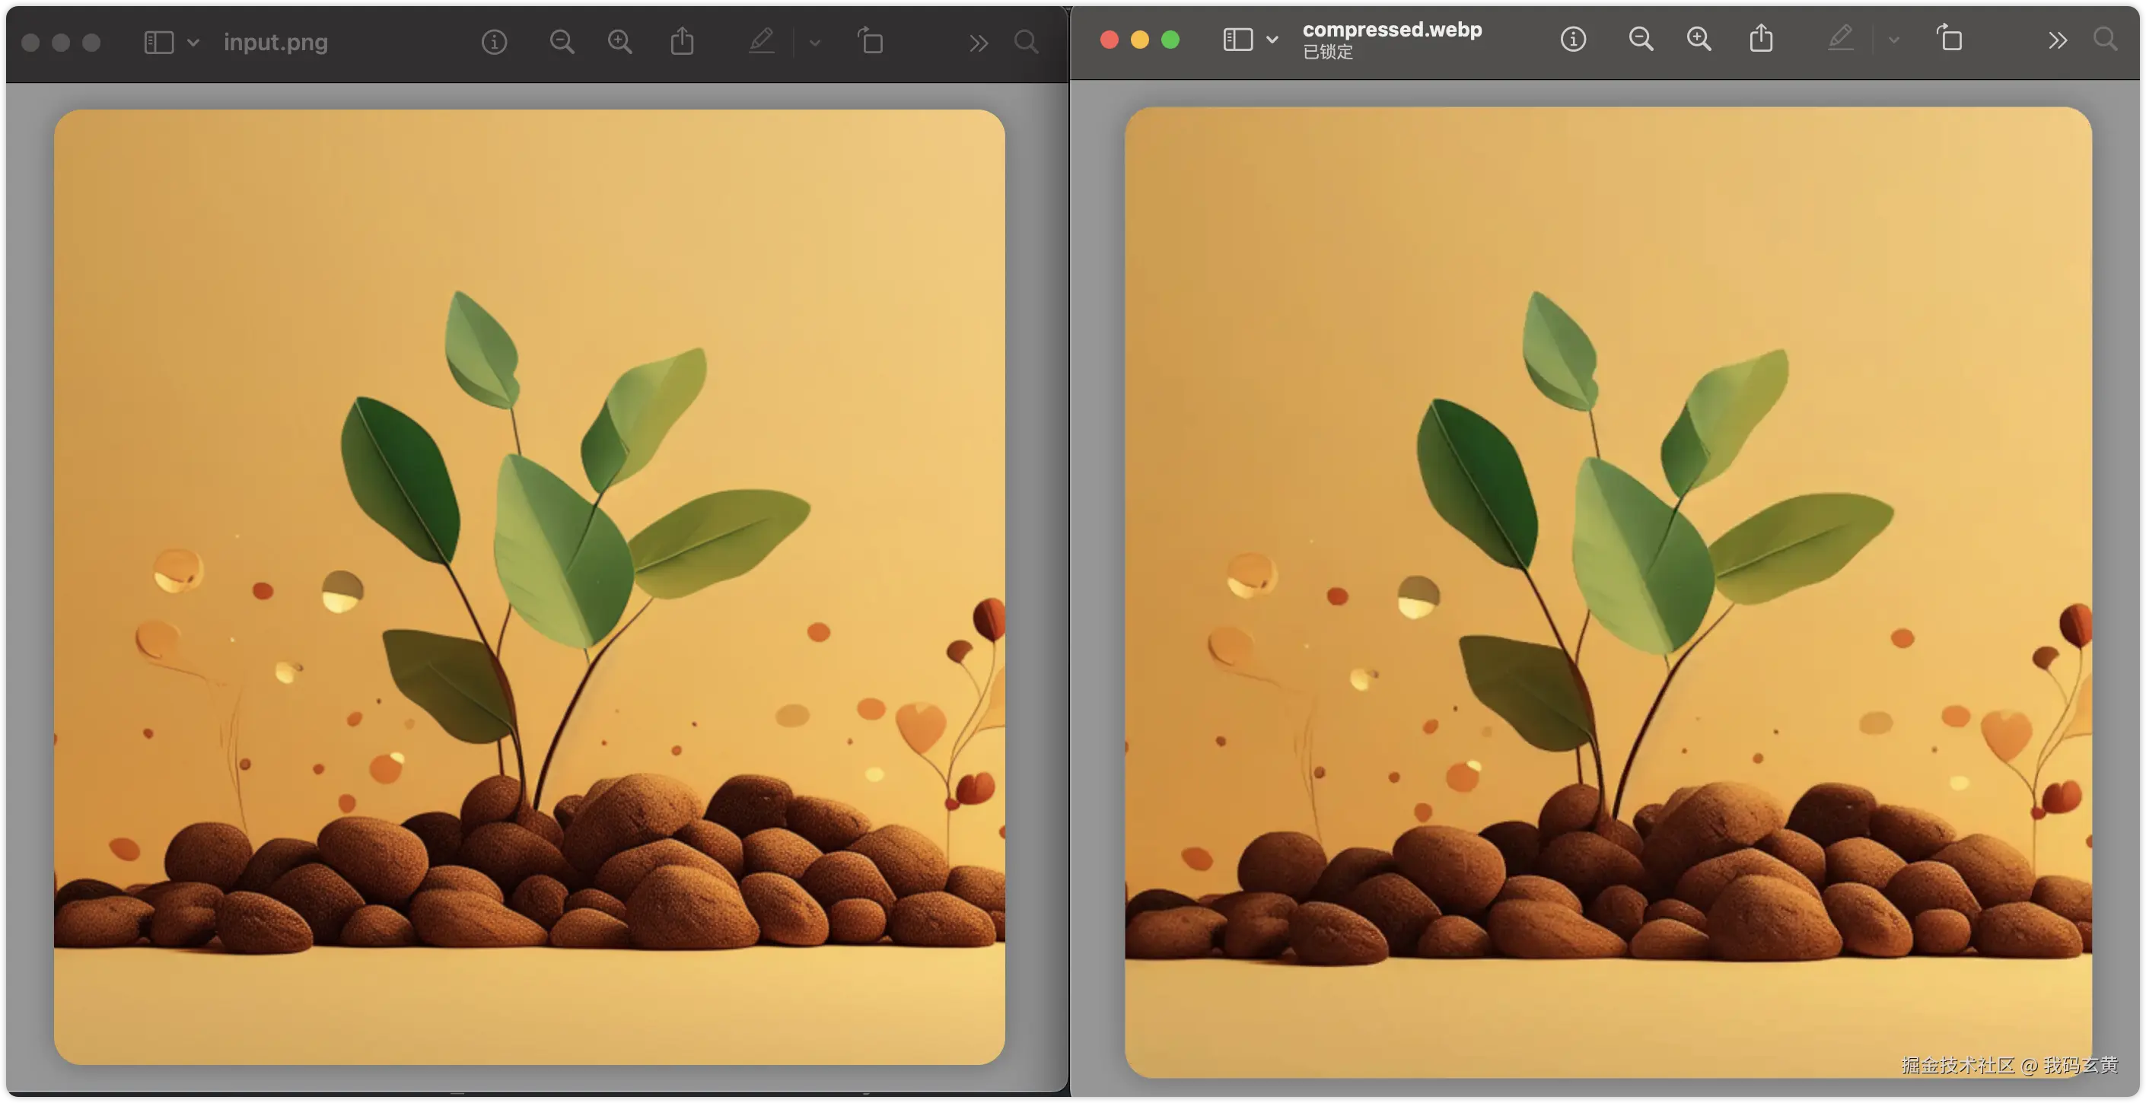Toggle sidebar view in input.png window

(x=158, y=43)
